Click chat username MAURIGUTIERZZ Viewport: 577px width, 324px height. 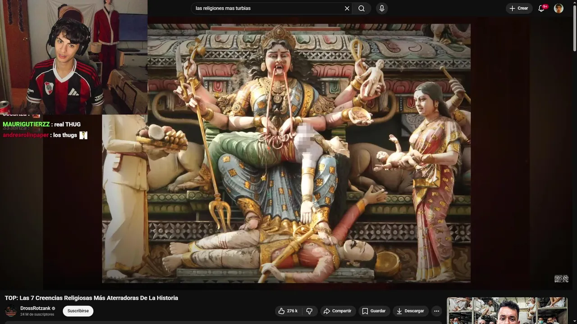tap(26, 124)
